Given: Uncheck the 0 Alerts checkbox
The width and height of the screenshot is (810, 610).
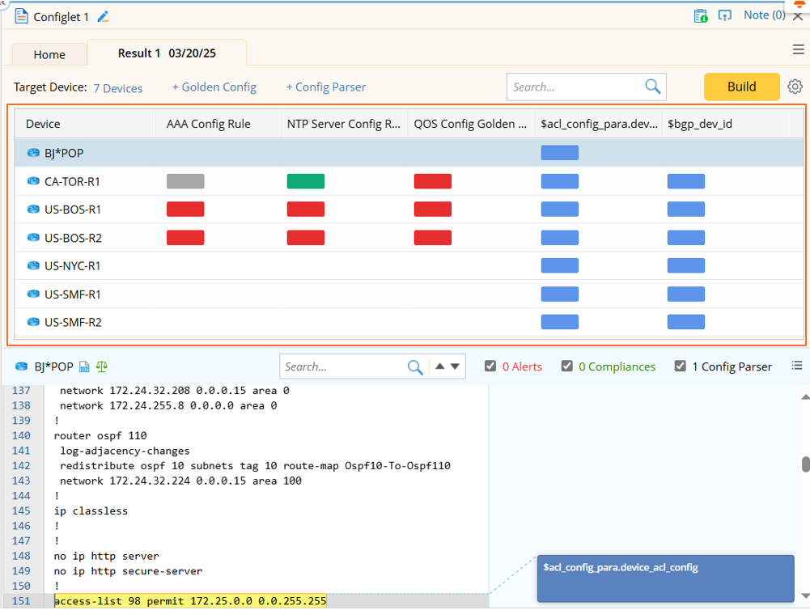Looking at the screenshot, I should 490,366.
